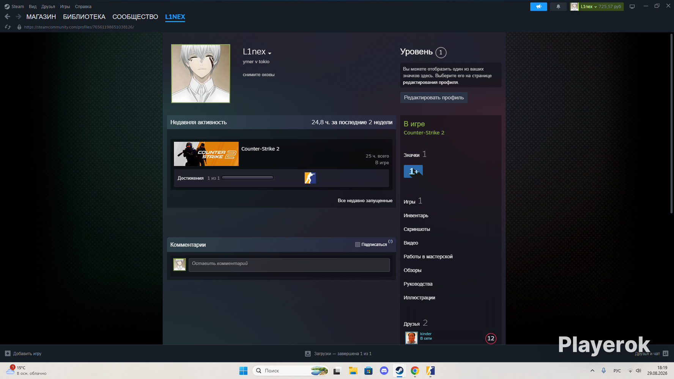Open Скриншоты
The width and height of the screenshot is (674, 379).
417,229
